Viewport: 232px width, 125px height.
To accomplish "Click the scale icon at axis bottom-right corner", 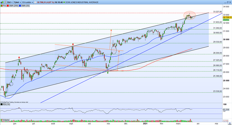I will click(230, 123).
